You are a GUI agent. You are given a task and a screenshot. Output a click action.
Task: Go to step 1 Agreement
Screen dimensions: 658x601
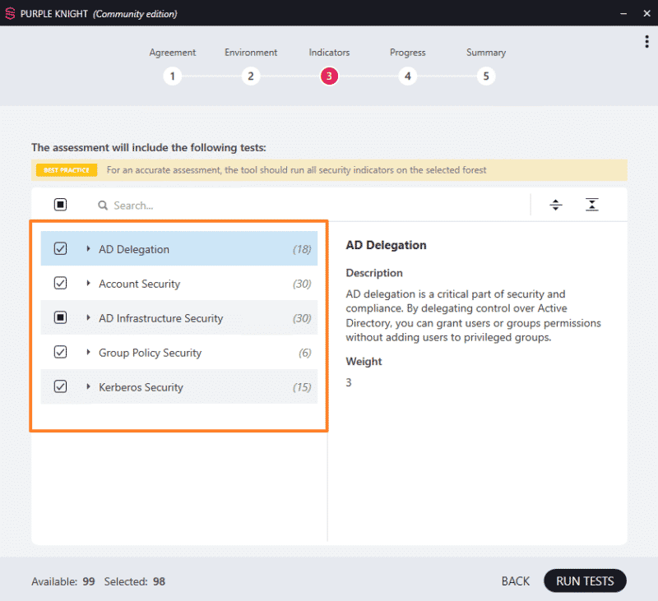click(x=172, y=76)
